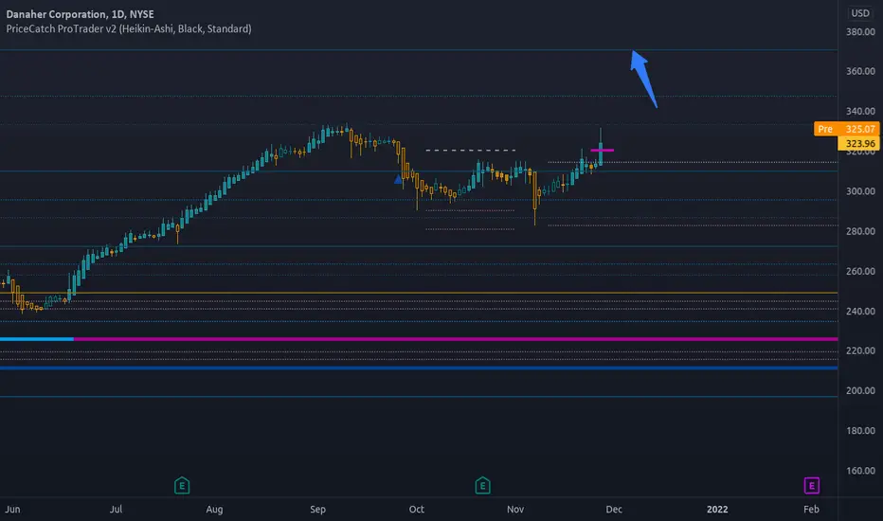Click the 220.00 price scale label
The height and width of the screenshot is (521, 883).
pyautogui.click(x=860, y=350)
